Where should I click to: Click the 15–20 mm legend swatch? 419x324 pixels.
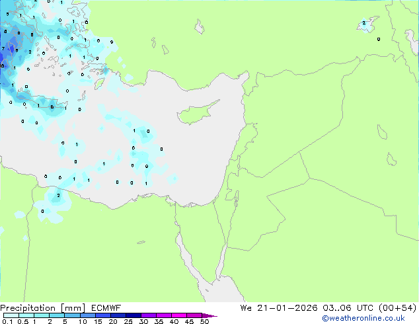tap(102, 315)
